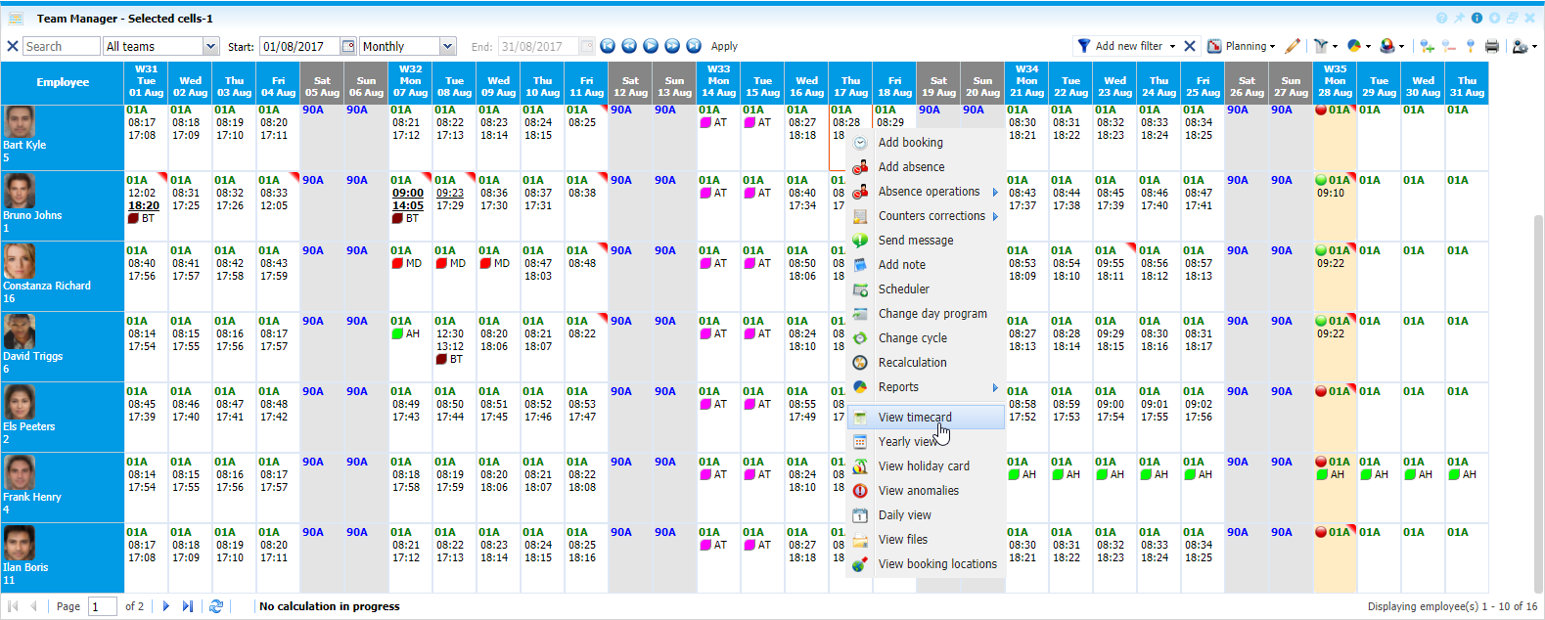Expand the Add new filter dropdown
Screen dimensions: 1545x620
pos(1172,46)
